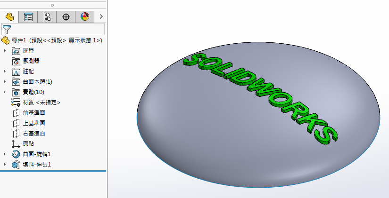This screenshot has width=389, height=198.
Task: Click the 填料-伸長1 extrude icon
Action: (x=16, y=165)
